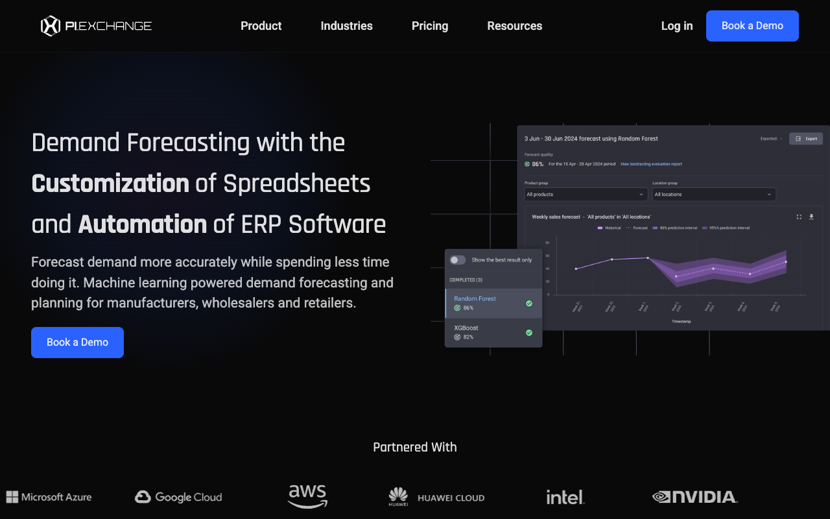Click the download icon on the sales chart
The width and height of the screenshot is (830, 519).
click(811, 217)
